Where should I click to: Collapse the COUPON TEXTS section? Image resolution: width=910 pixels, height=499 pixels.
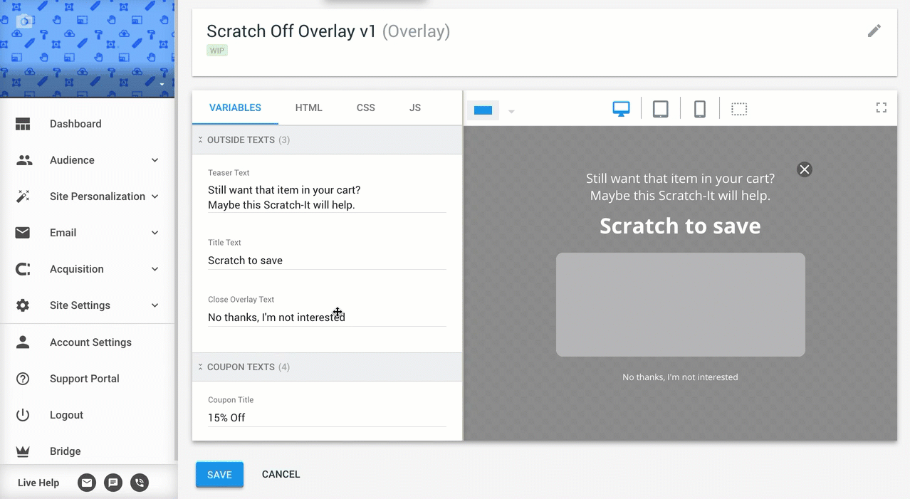(x=201, y=367)
